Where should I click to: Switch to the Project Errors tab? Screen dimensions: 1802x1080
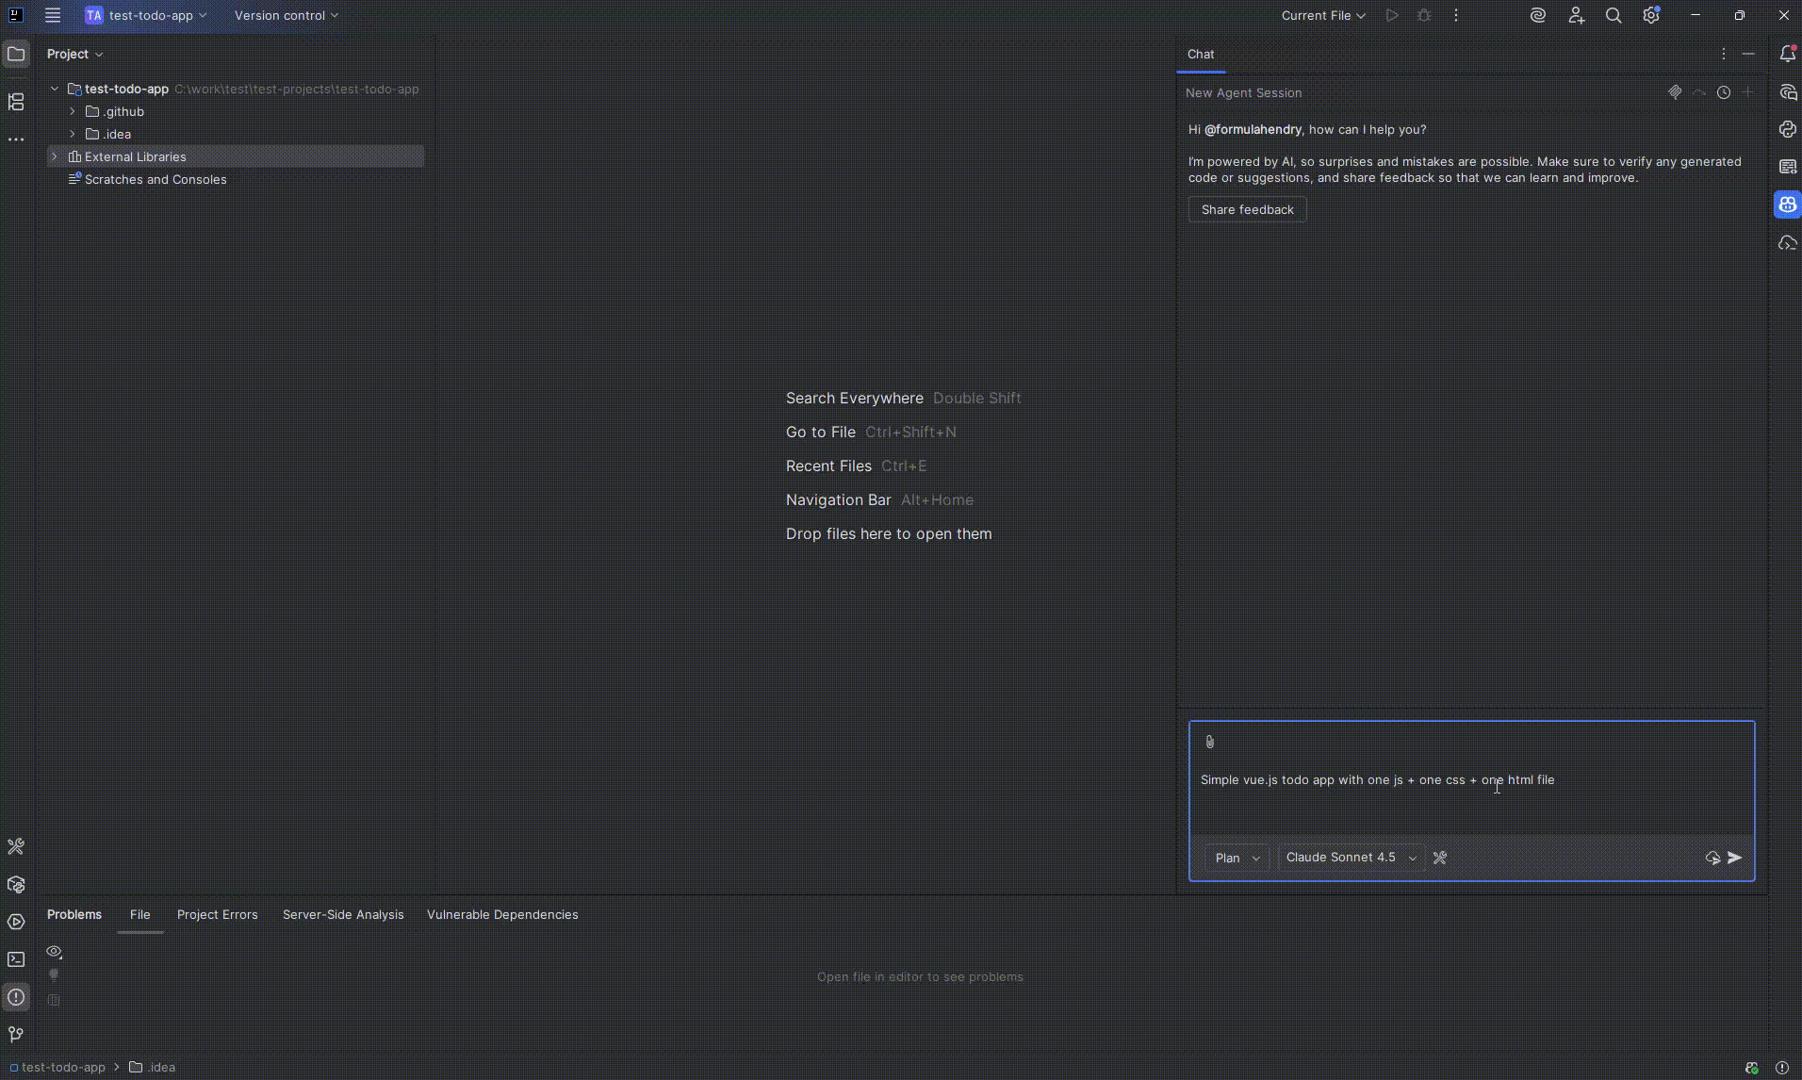point(217,914)
